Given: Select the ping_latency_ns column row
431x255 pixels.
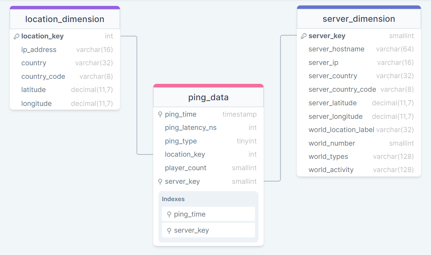Looking at the screenshot, I should coord(208,128).
